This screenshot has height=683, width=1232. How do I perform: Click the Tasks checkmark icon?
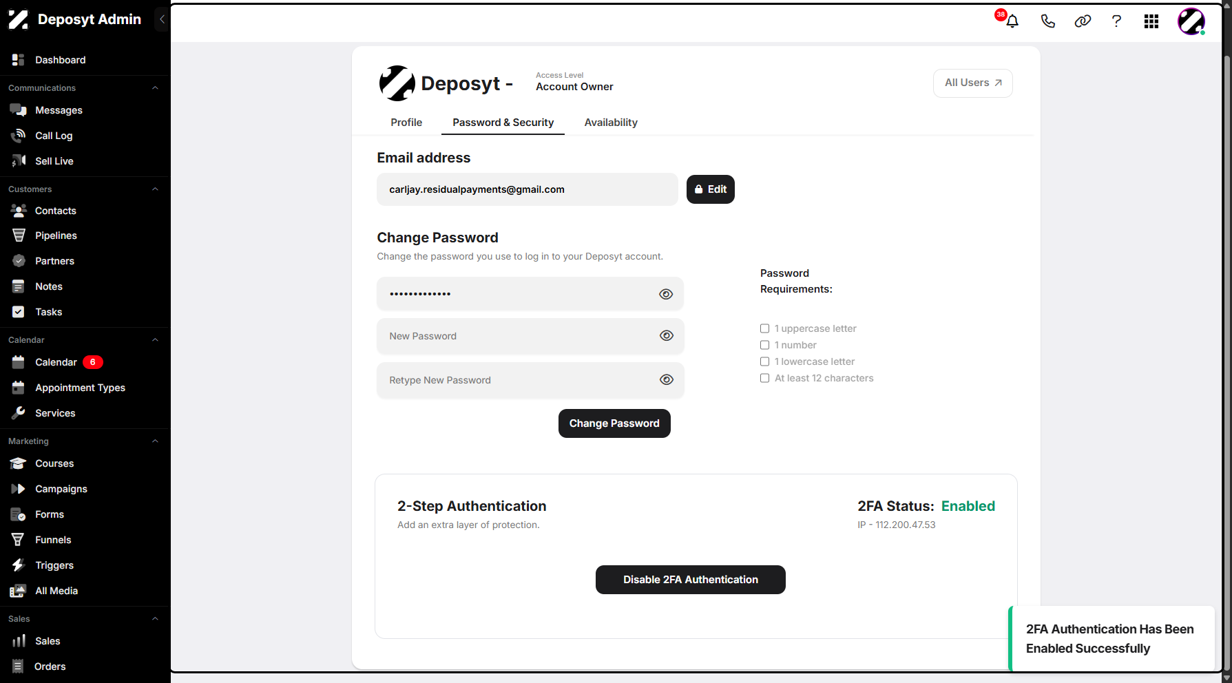coord(19,312)
